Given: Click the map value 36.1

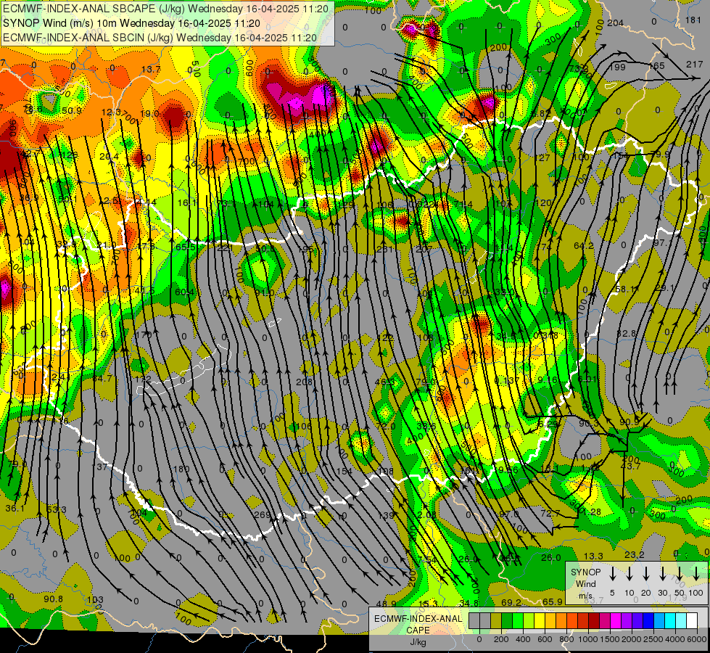Looking at the screenshot, I should tap(15, 509).
